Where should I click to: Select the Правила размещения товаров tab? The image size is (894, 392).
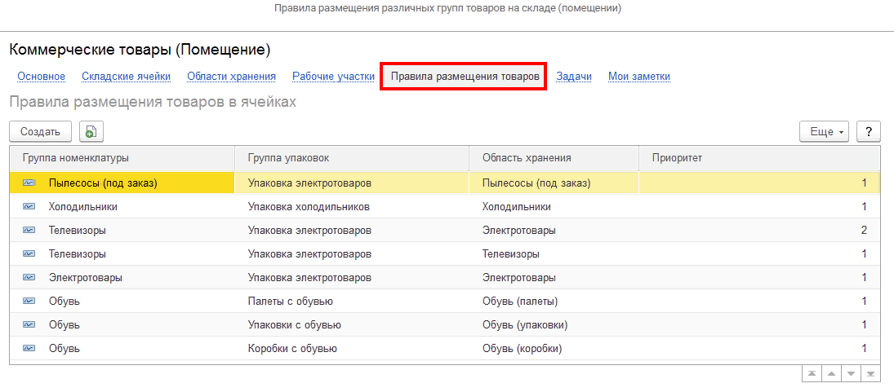(465, 77)
